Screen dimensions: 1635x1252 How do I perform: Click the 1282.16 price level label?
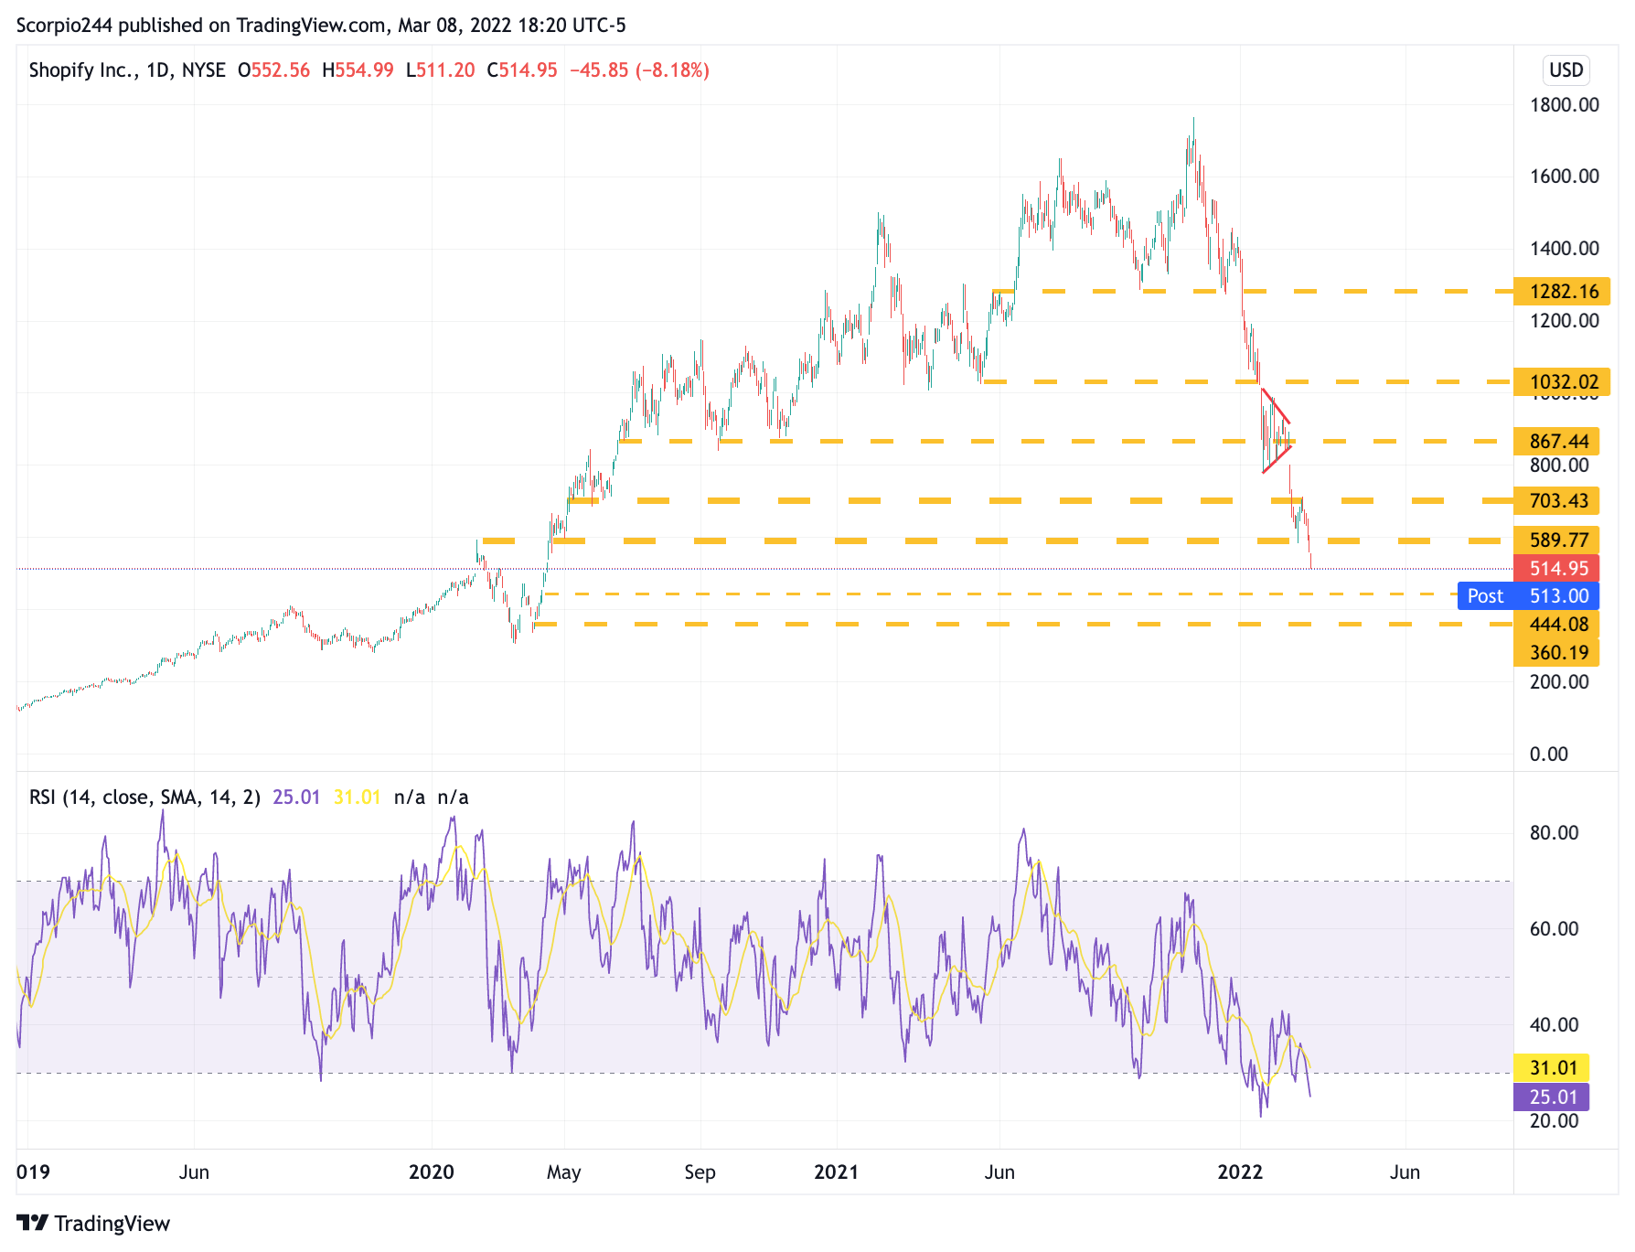click(1562, 291)
